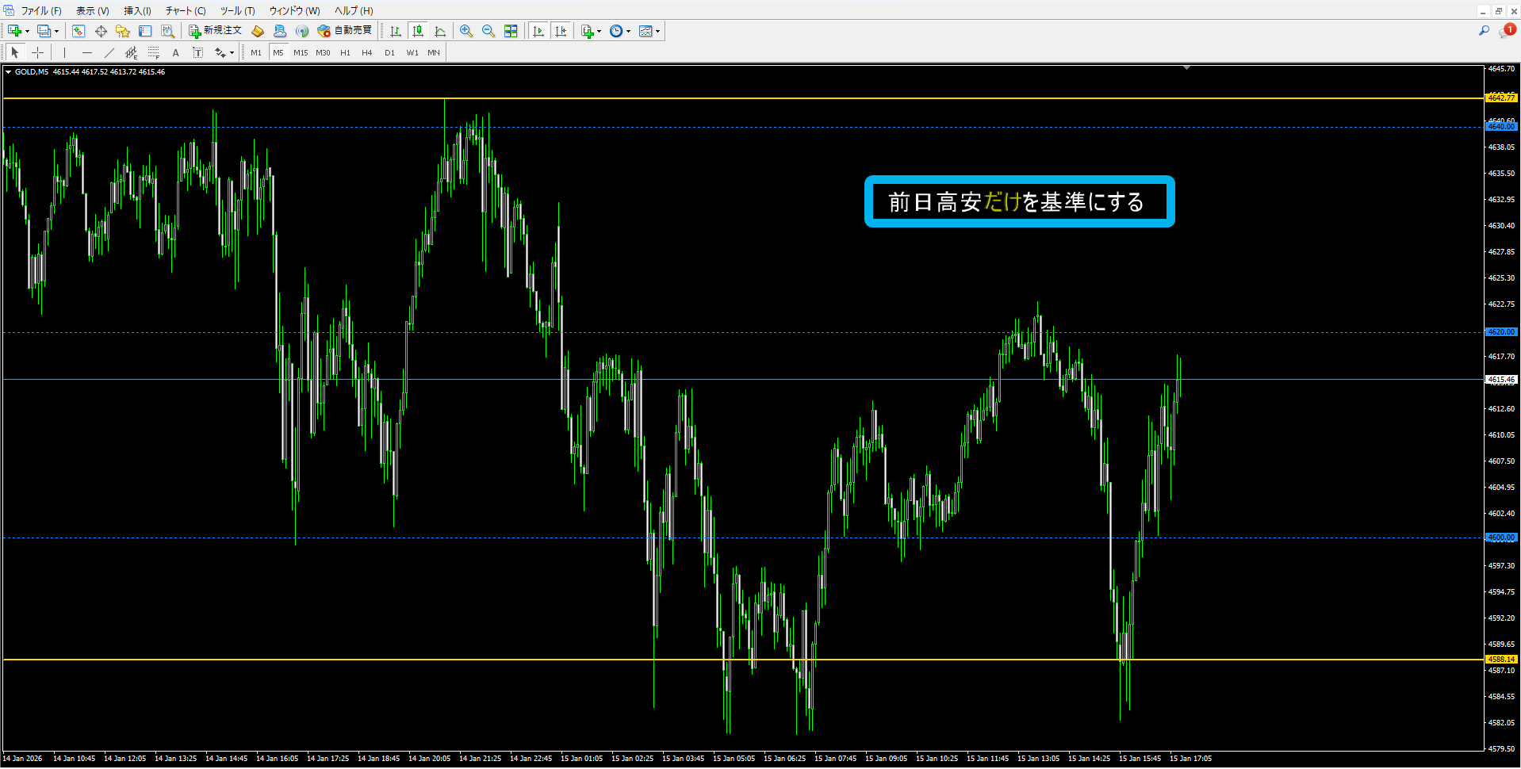Toggle the 自動売買 AutoTrading button
Viewport: 1521px width, 769px height.
coord(345,31)
